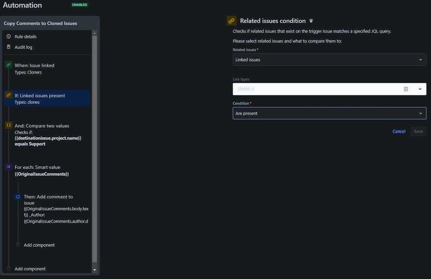Click the sidebar scrollbar down arrow
The image size is (431, 279).
click(x=94, y=270)
